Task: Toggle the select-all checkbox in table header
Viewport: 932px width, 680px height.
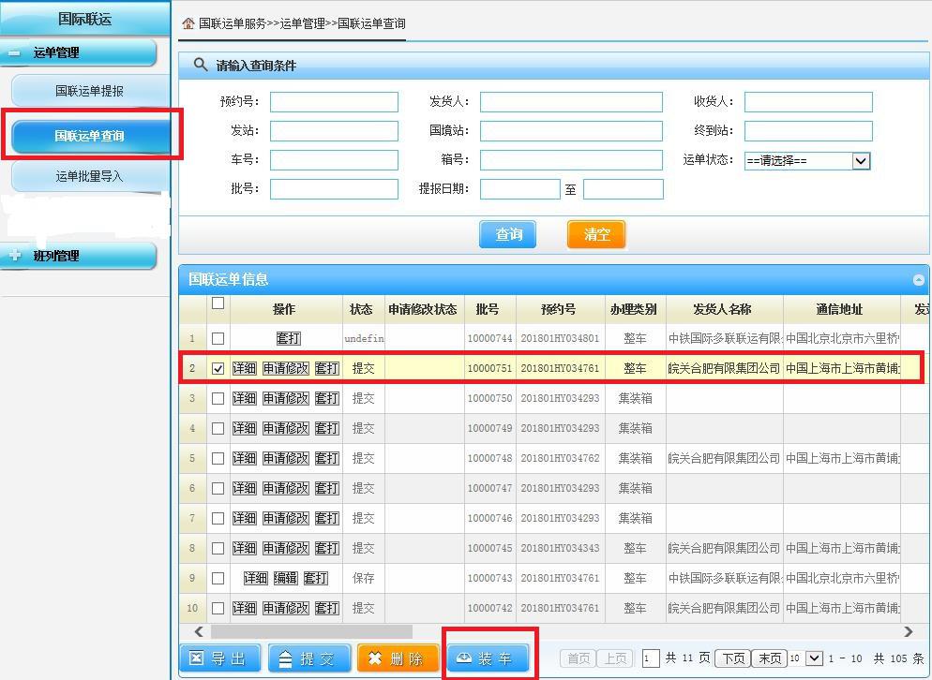Action: (218, 303)
